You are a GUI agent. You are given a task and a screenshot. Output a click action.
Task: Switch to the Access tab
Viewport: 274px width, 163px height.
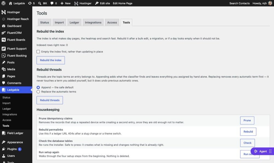112,22
